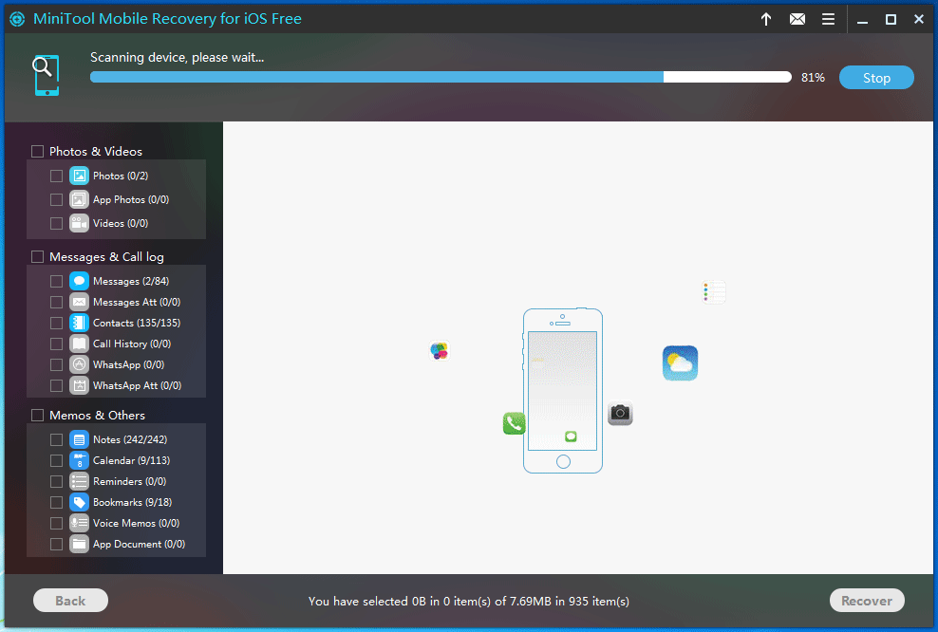Click the WhatsApp (0/0) category icon
The image size is (938, 632).
[x=79, y=364]
